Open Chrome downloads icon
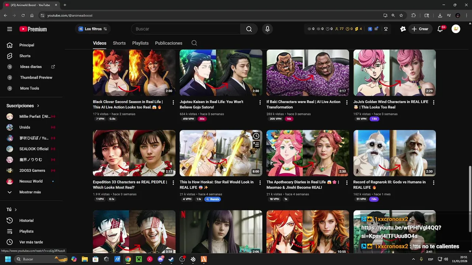This screenshot has height=265, width=472. [440, 15]
